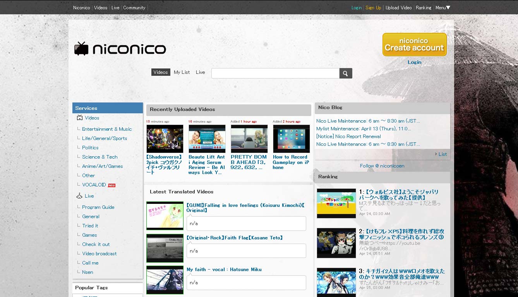The width and height of the screenshot is (518, 297).
Task: Open Program Guide under Live
Action: coord(98,207)
